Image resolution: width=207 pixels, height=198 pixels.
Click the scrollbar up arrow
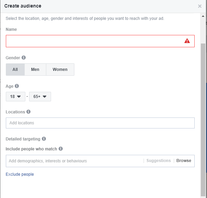(203, 16)
